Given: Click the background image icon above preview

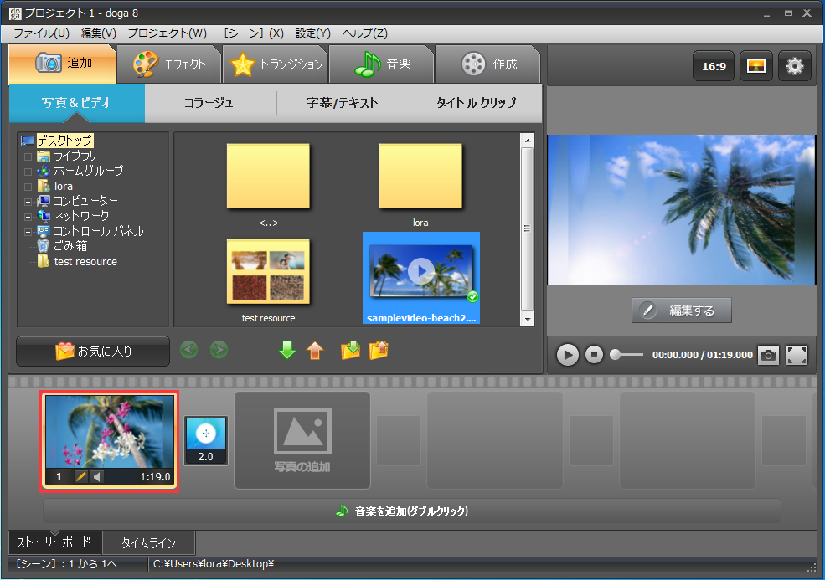Looking at the screenshot, I should pos(756,66).
